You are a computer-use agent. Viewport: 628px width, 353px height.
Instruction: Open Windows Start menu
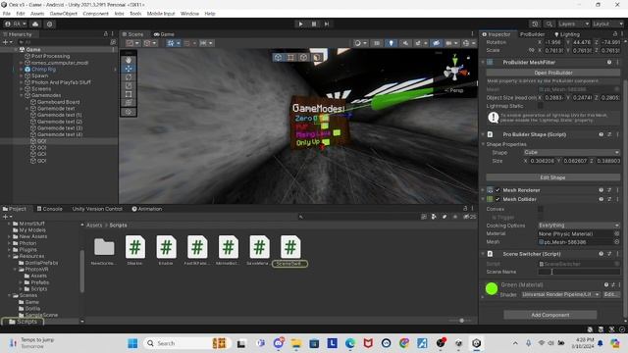[132, 343]
